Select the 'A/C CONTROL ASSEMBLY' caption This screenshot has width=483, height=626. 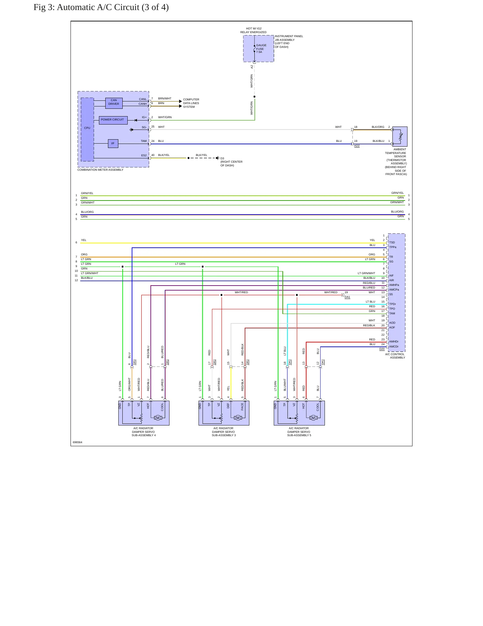pos(395,356)
